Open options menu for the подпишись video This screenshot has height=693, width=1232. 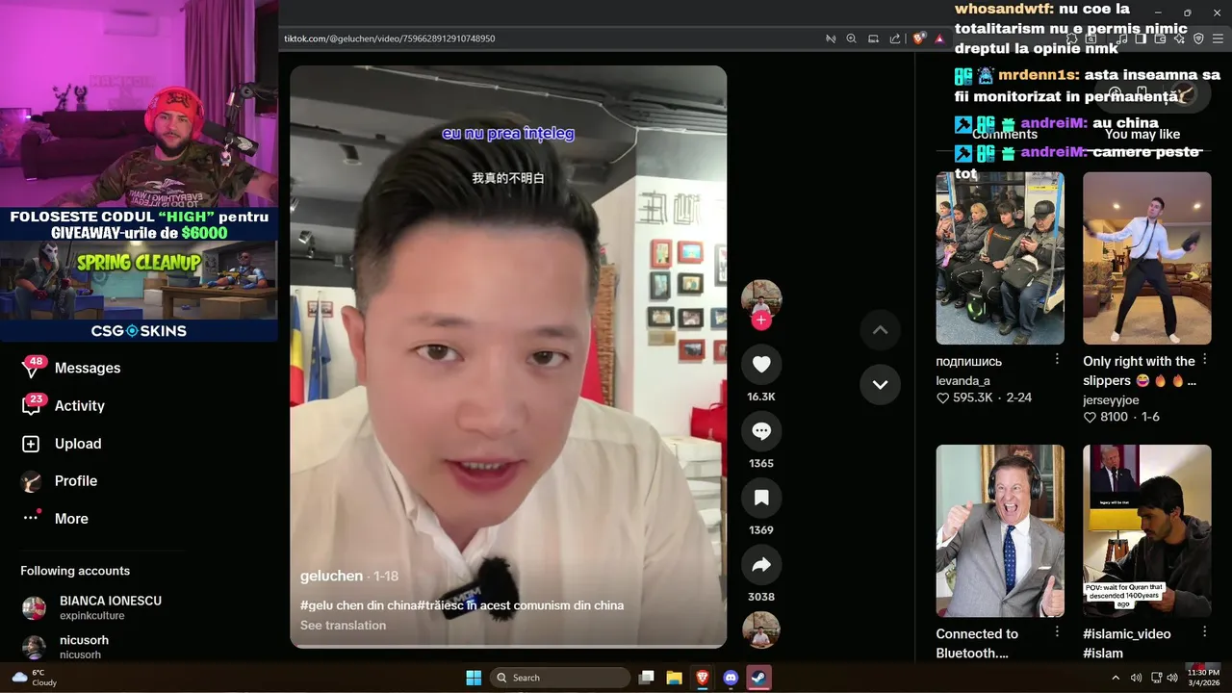point(1057,359)
